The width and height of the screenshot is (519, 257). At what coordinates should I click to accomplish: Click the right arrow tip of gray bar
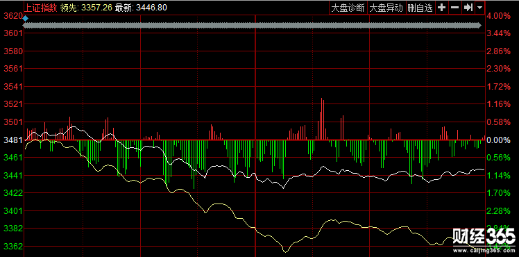pyautogui.click(x=479, y=26)
